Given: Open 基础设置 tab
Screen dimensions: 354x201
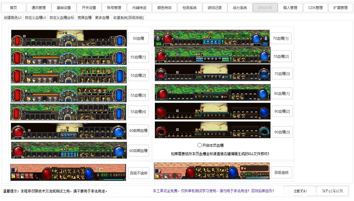Looking at the screenshot, I should [64, 8].
